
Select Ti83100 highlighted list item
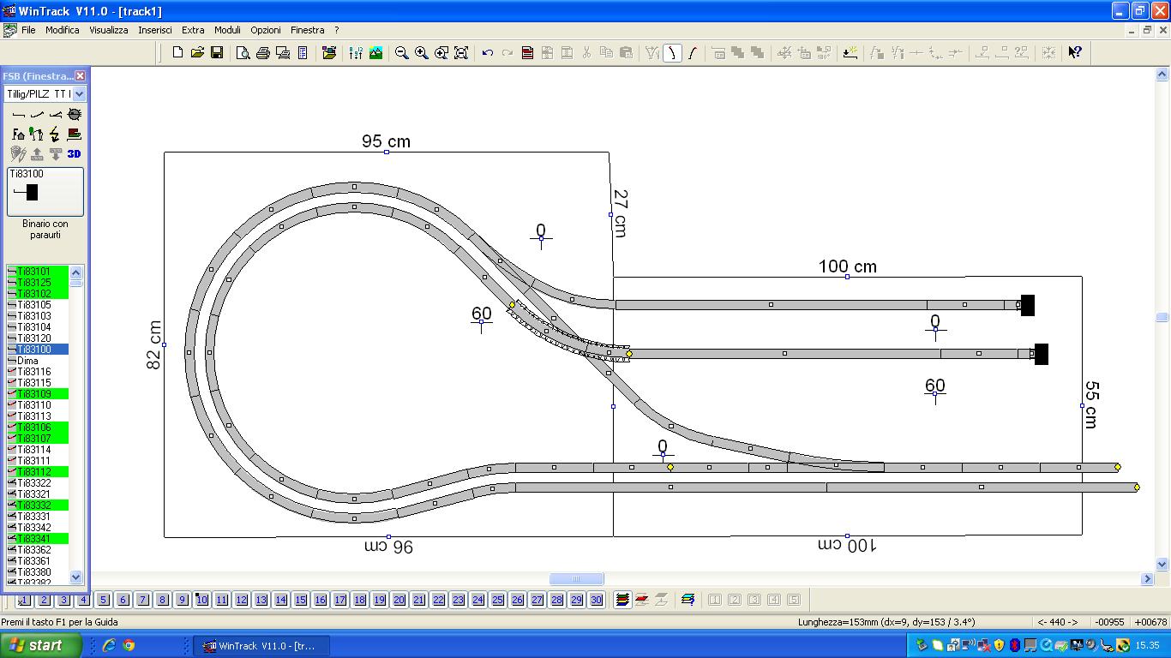38,350
